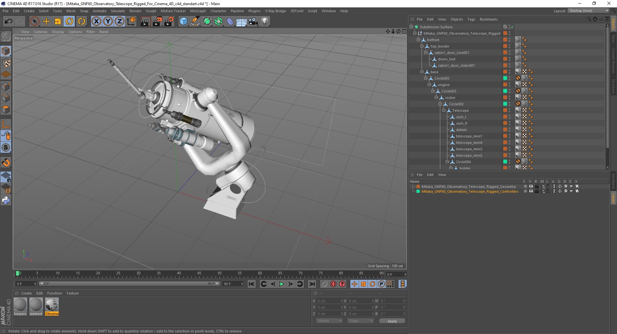Add a camera object
This screenshot has height=334, width=617.
click(253, 22)
